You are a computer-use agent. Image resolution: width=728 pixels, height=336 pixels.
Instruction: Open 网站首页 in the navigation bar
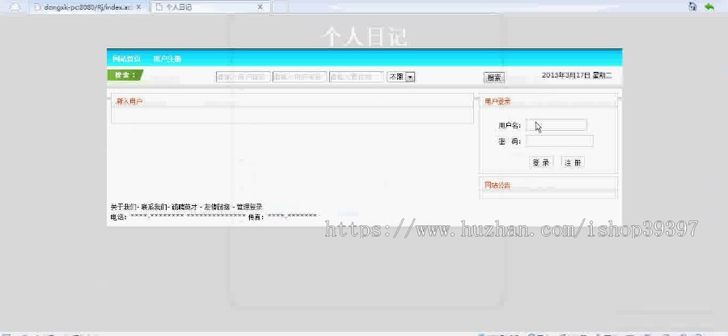click(127, 59)
